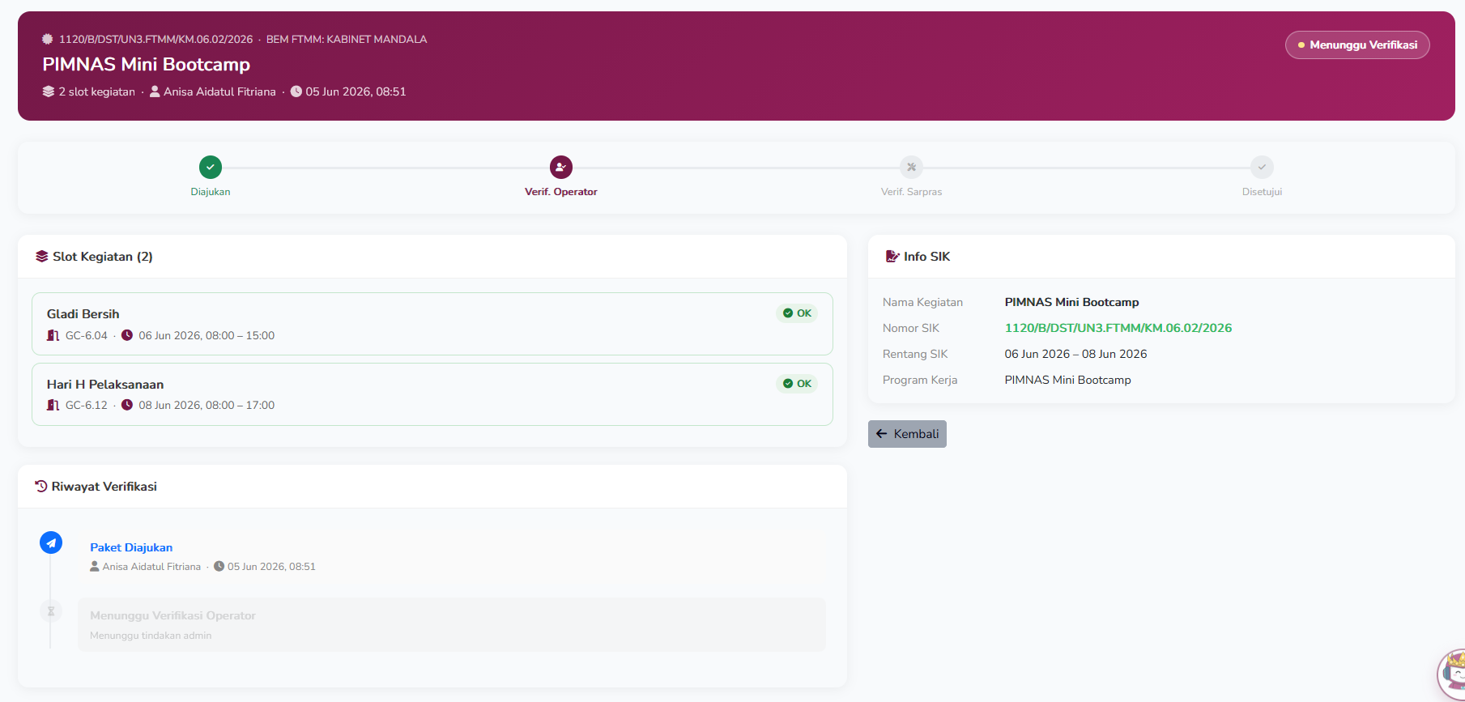1465x702 pixels.
Task: Click the Slot Kegiatan layers icon
Action: [42, 257]
